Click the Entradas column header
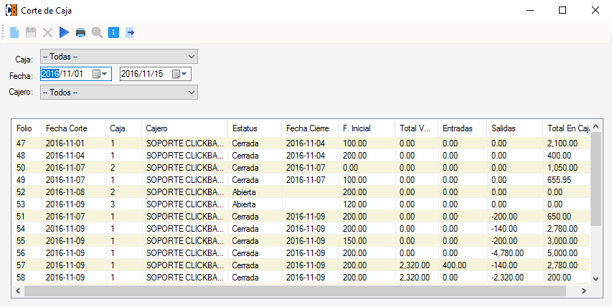 [x=463, y=128]
